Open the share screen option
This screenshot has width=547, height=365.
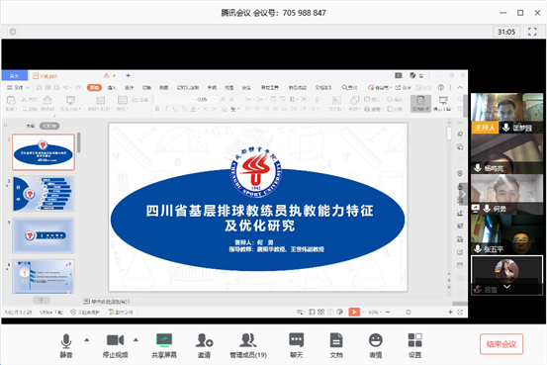click(x=164, y=345)
